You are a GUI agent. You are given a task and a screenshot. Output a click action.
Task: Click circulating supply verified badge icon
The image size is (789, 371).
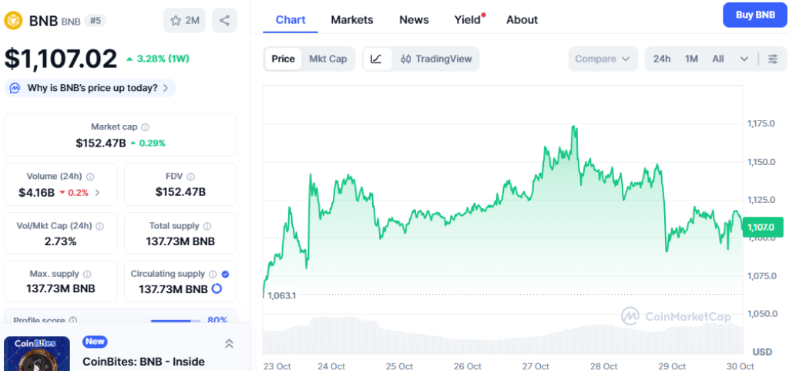pos(224,274)
